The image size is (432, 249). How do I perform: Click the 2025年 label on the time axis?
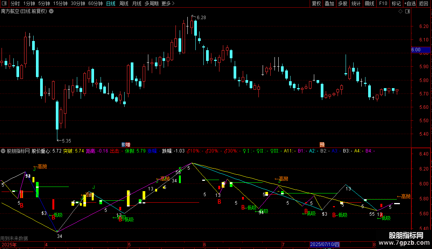(x=9, y=244)
